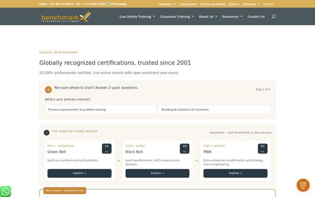Click Explore under MBB
The image size is (315, 197).
[235, 173]
